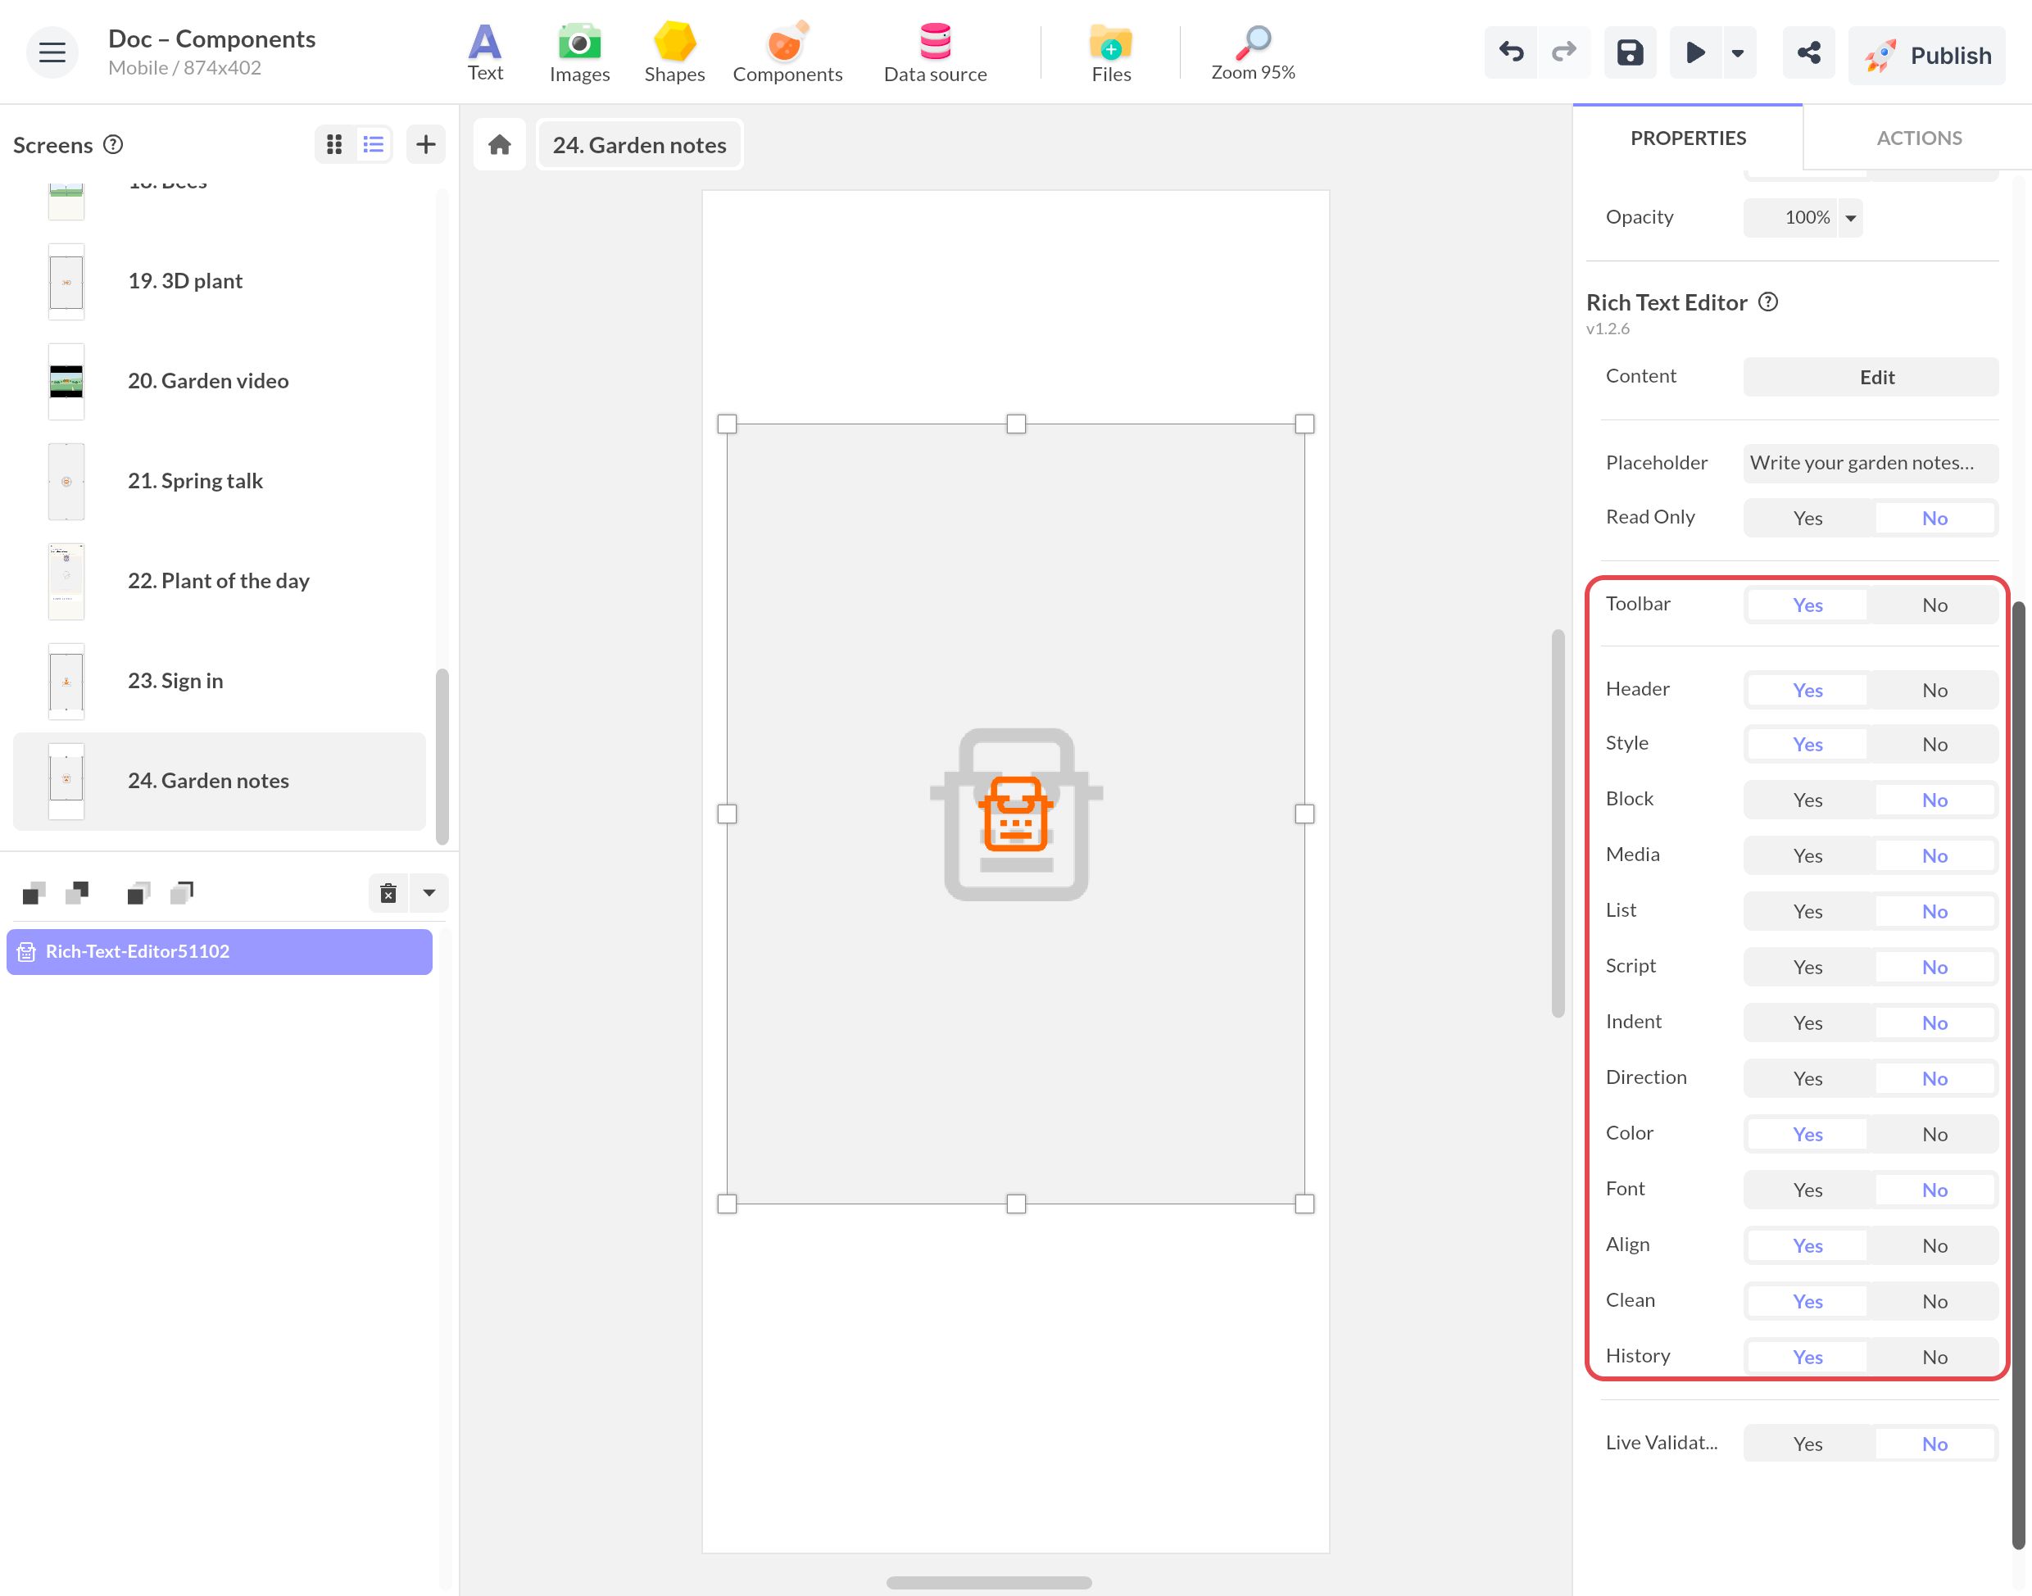The width and height of the screenshot is (2032, 1596).
Task: Undo the last action
Action: [1511, 52]
